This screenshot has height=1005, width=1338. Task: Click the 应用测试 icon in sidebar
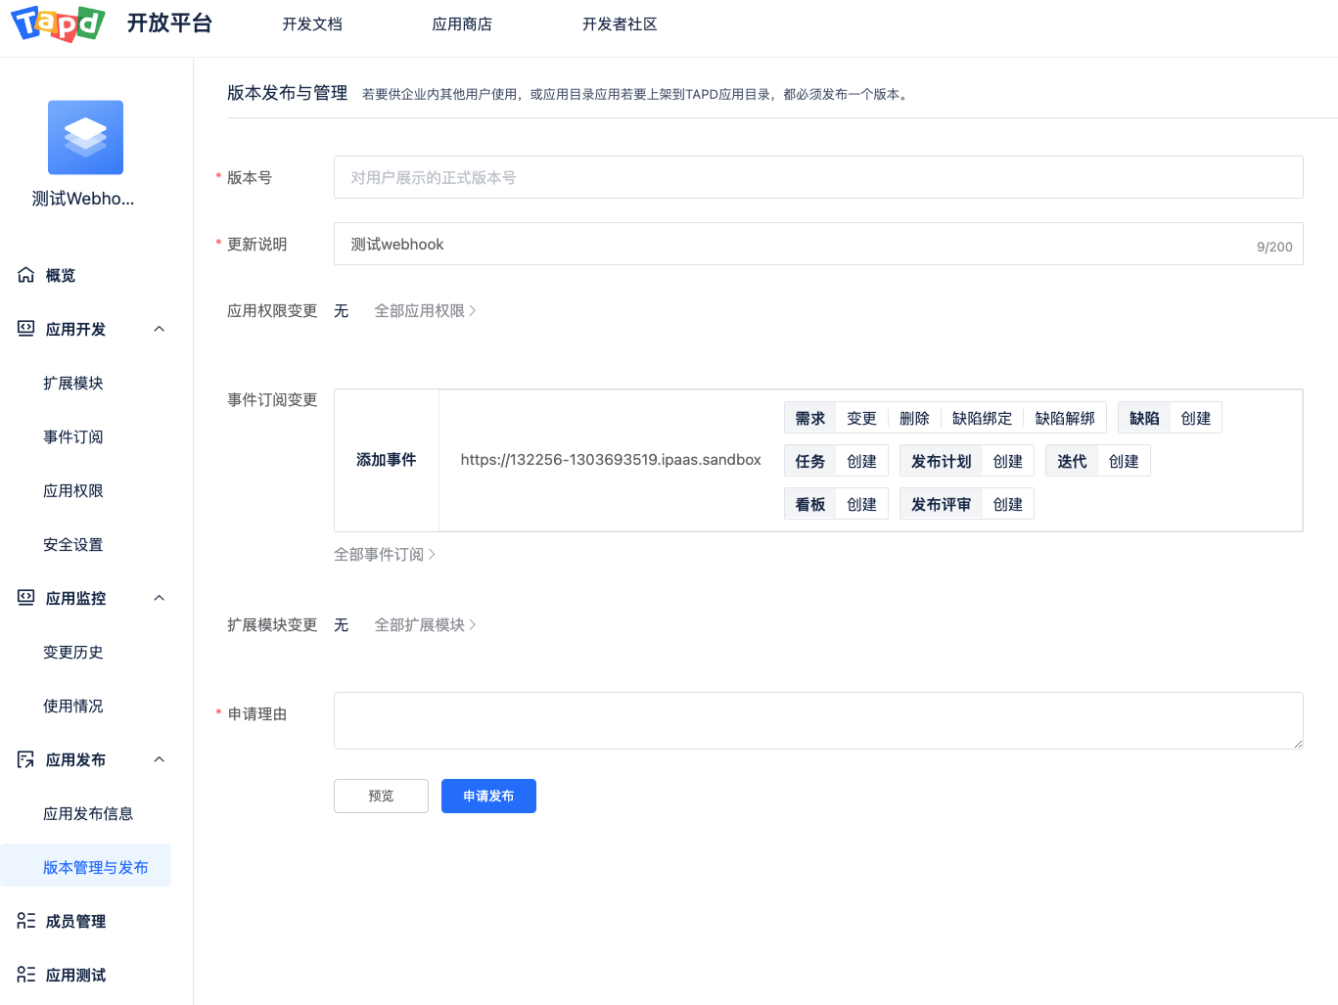(x=25, y=975)
